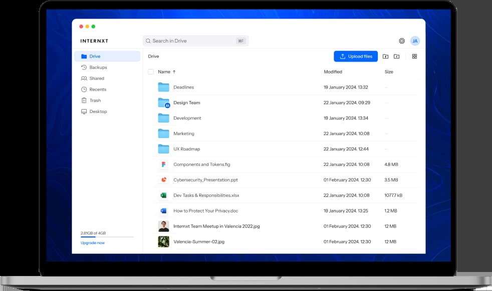Click the Cybersecurity_Presentation.ppt file icon
Viewport: 492px width, 291px height.
(163, 180)
